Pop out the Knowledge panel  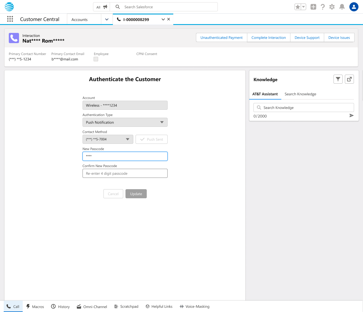point(349,79)
